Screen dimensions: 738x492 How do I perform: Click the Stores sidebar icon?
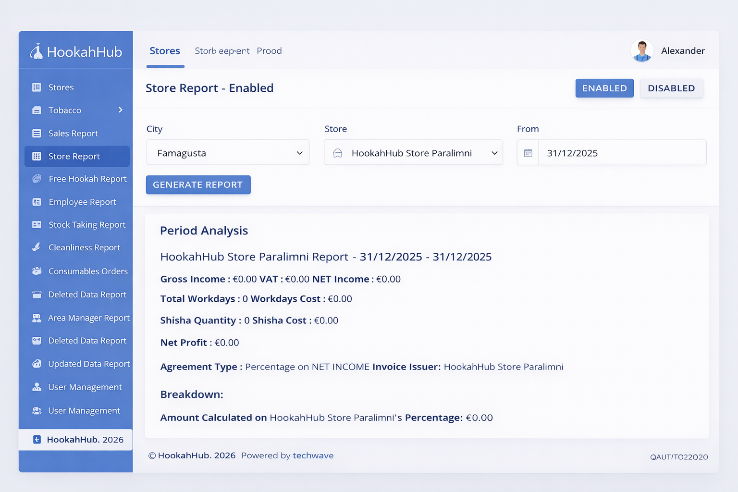(x=37, y=87)
